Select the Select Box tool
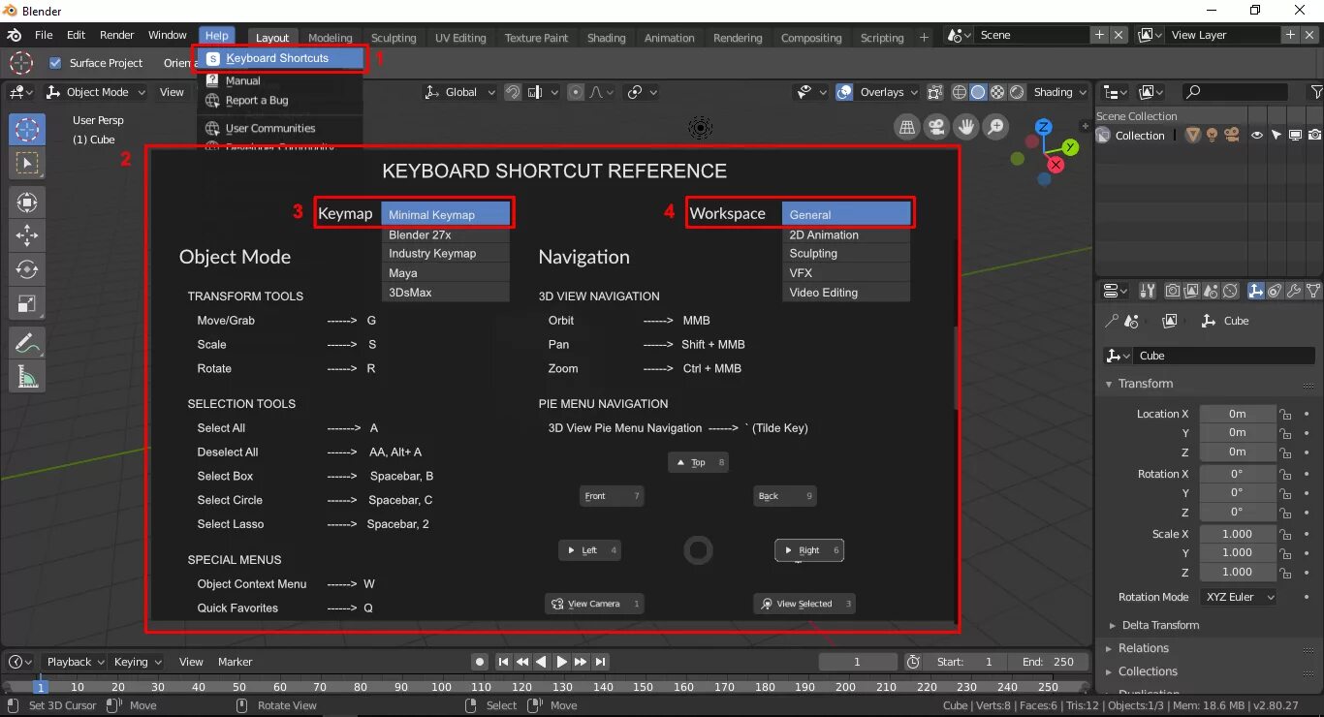Image resolution: width=1324 pixels, height=717 pixels. 27,164
